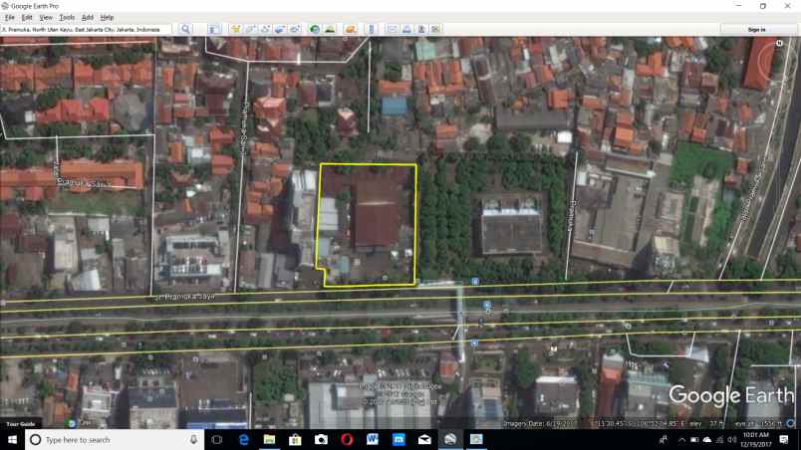Click the Add Image Overlay icon
This screenshot has width=801, height=450.
(x=280, y=30)
